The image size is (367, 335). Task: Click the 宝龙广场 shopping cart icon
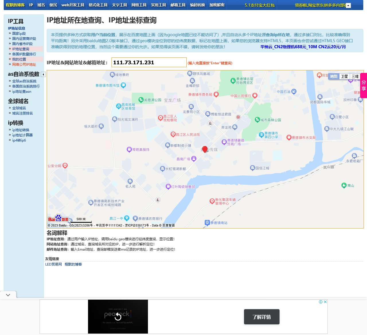pos(140,100)
